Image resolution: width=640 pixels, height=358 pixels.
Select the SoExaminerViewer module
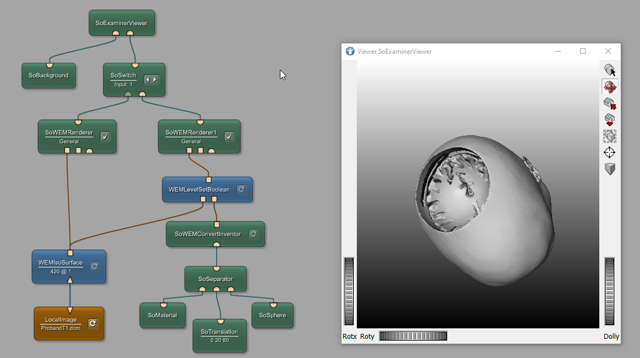tap(122, 23)
